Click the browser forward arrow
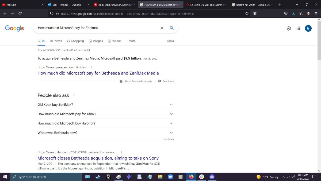321x181 pixels. tap(12, 13)
